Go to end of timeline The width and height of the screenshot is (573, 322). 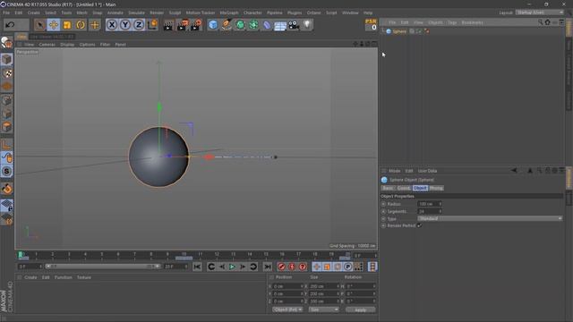pos(268,267)
